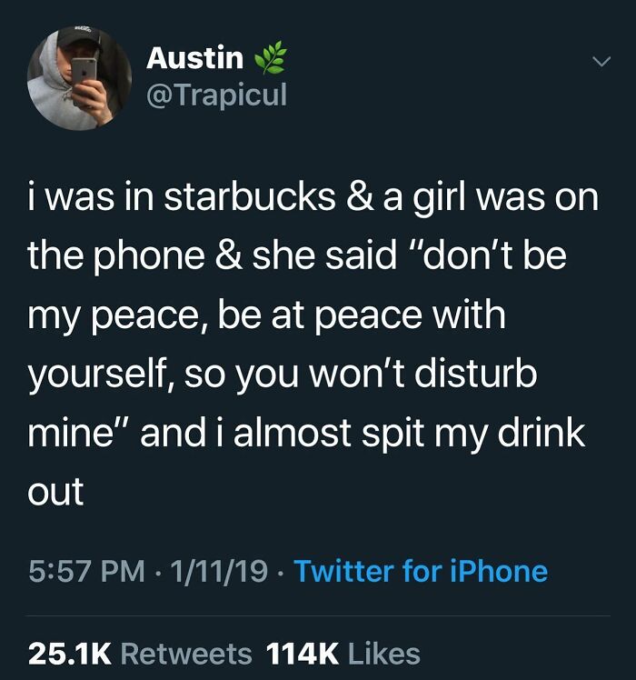The width and height of the screenshot is (636, 680).
Task: Click the quoted phrase 'be at peace with'
Action: [362, 315]
